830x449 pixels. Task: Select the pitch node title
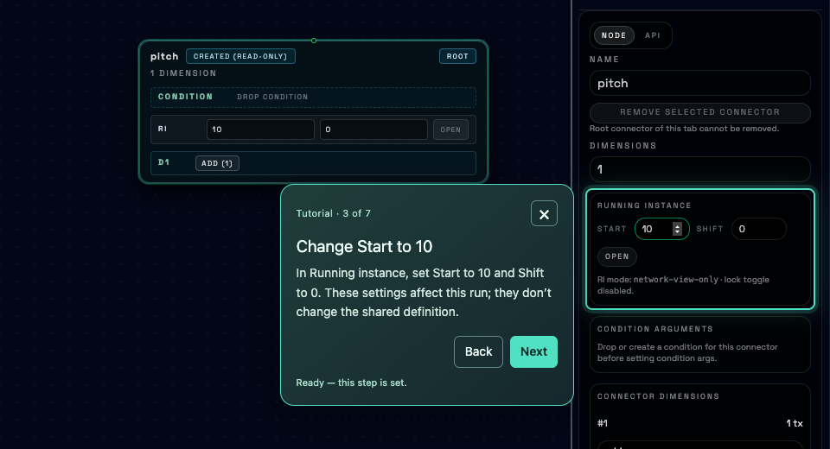point(164,57)
